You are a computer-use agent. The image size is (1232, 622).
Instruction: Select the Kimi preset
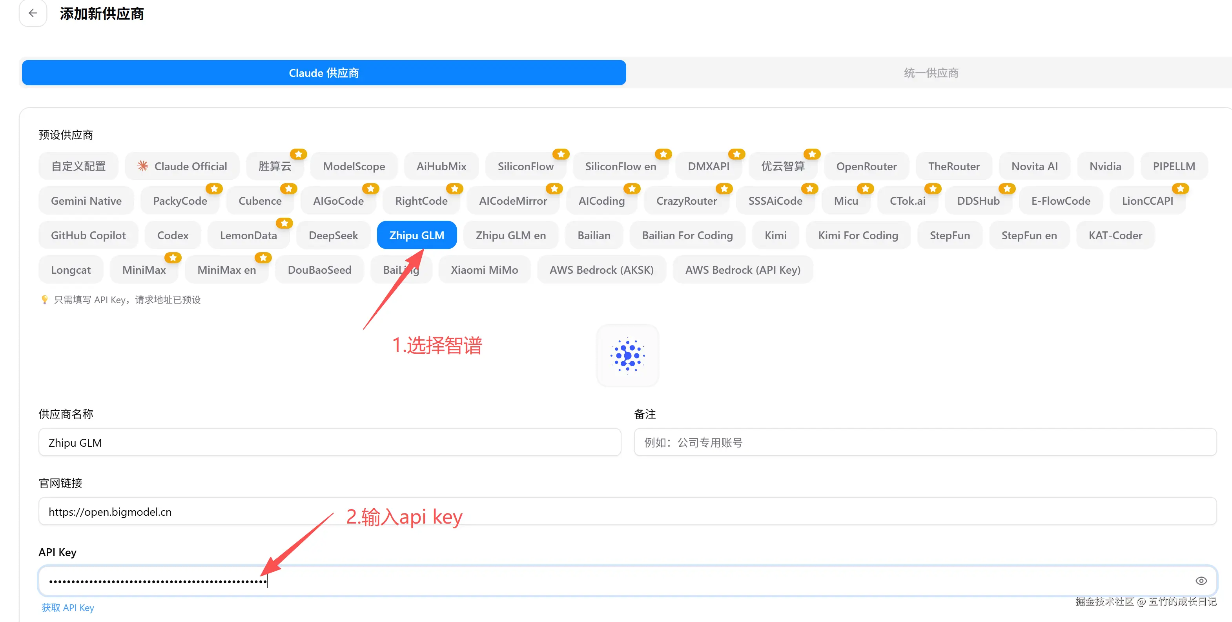[776, 235]
